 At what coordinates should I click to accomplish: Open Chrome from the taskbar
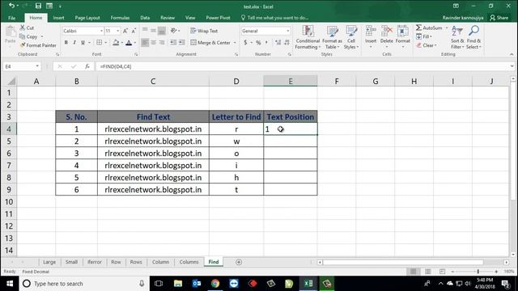coord(215,284)
